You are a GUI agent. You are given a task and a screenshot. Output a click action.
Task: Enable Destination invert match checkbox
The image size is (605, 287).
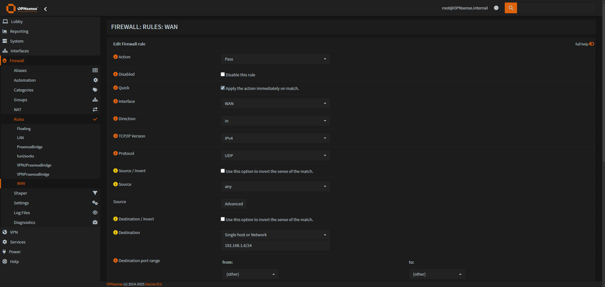tap(223, 219)
